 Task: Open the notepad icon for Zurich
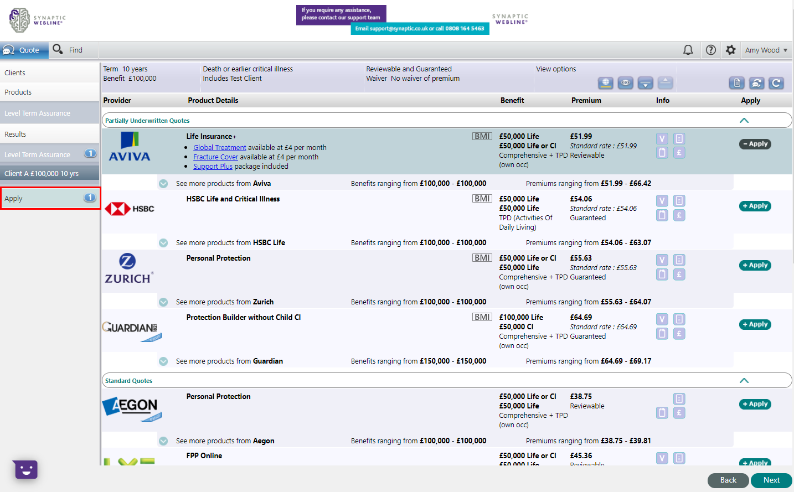coord(662,275)
